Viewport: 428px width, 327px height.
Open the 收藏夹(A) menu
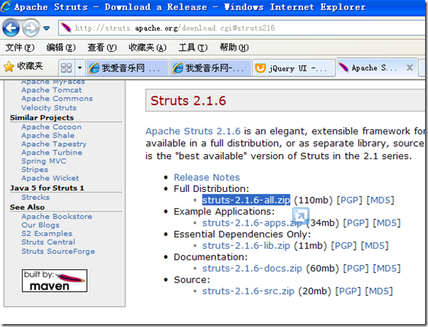pyautogui.click(x=148, y=47)
